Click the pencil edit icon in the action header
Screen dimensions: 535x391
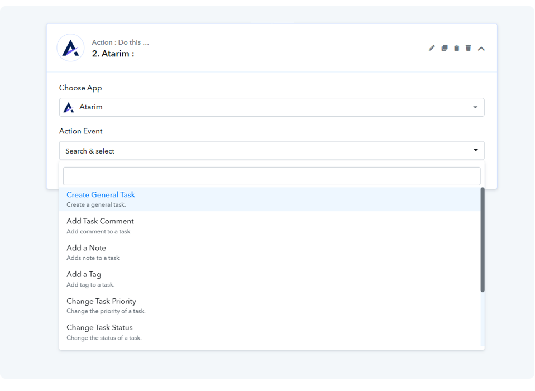pos(432,48)
